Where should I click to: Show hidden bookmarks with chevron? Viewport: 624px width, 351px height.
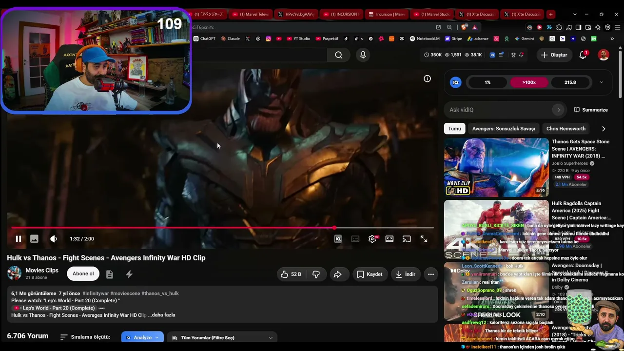point(611,39)
